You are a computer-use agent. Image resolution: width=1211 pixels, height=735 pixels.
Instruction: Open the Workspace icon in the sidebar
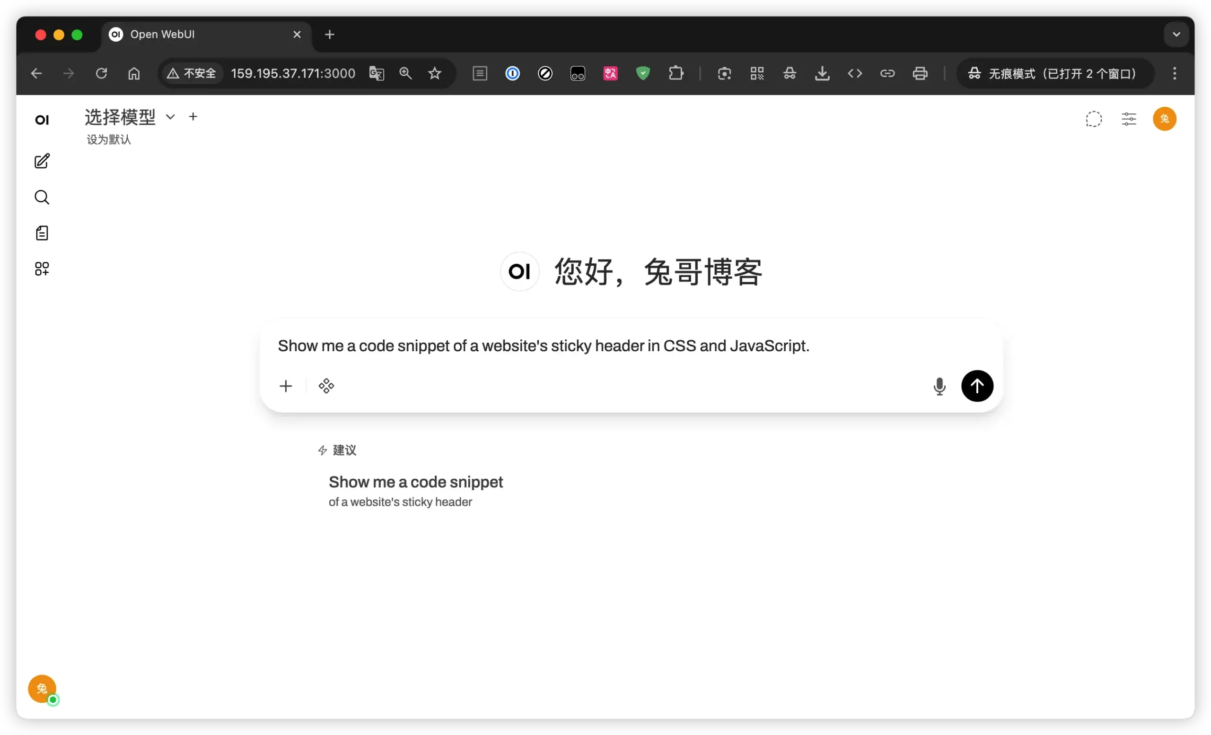point(42,268)
